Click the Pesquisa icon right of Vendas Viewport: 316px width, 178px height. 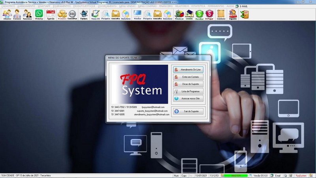pyautogui.click(x=147, y=15)
